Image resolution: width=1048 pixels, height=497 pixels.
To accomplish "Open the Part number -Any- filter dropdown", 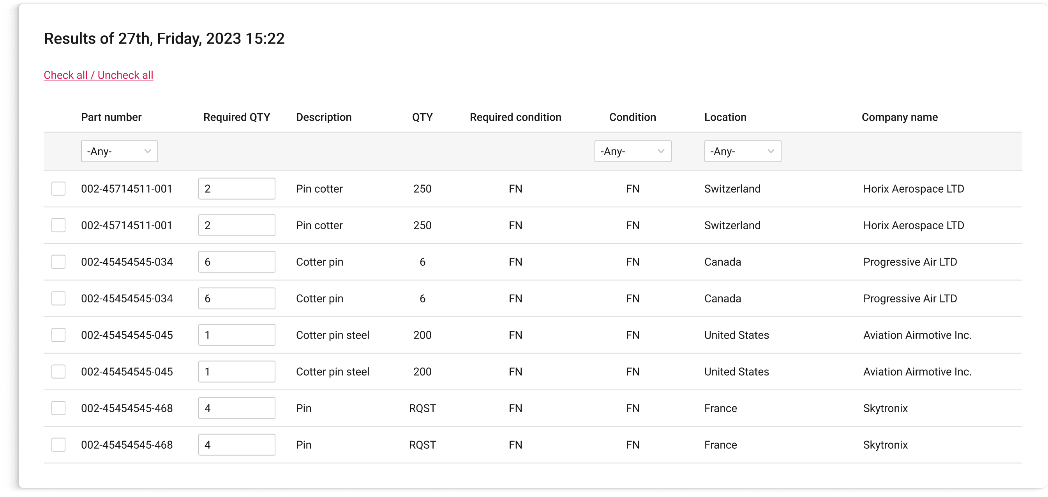I will click(119, 151).
